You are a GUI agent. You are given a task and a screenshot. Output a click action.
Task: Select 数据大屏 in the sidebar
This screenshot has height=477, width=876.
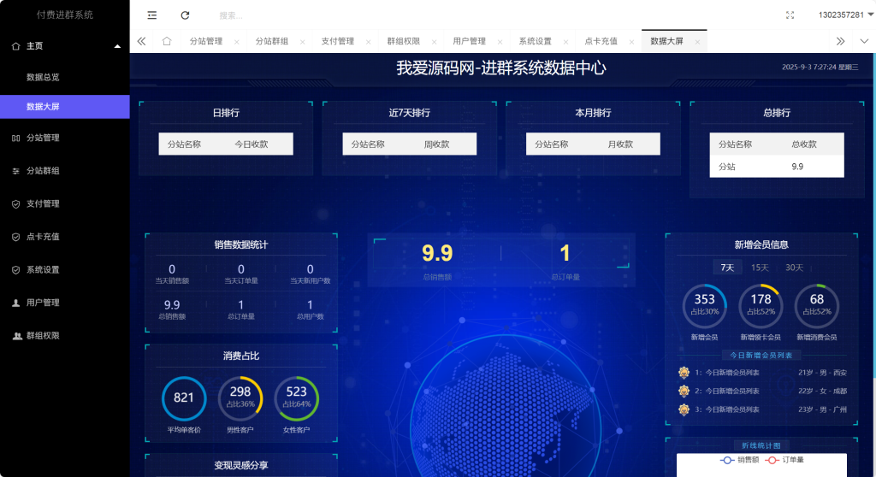click(65, 107)
